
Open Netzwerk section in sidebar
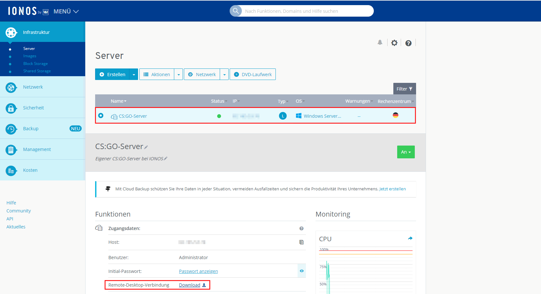point(33,87)
